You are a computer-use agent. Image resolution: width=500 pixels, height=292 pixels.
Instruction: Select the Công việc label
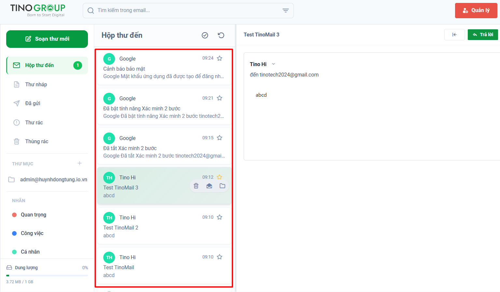tap(32, 233)
